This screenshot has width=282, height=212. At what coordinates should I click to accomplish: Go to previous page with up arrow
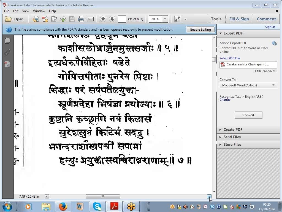coord(103,19)
